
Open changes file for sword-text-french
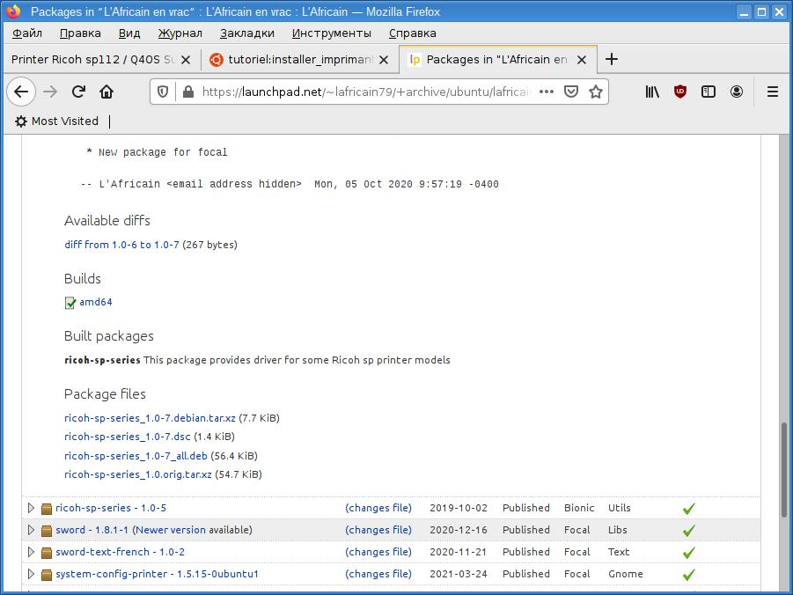coord(378,552)
